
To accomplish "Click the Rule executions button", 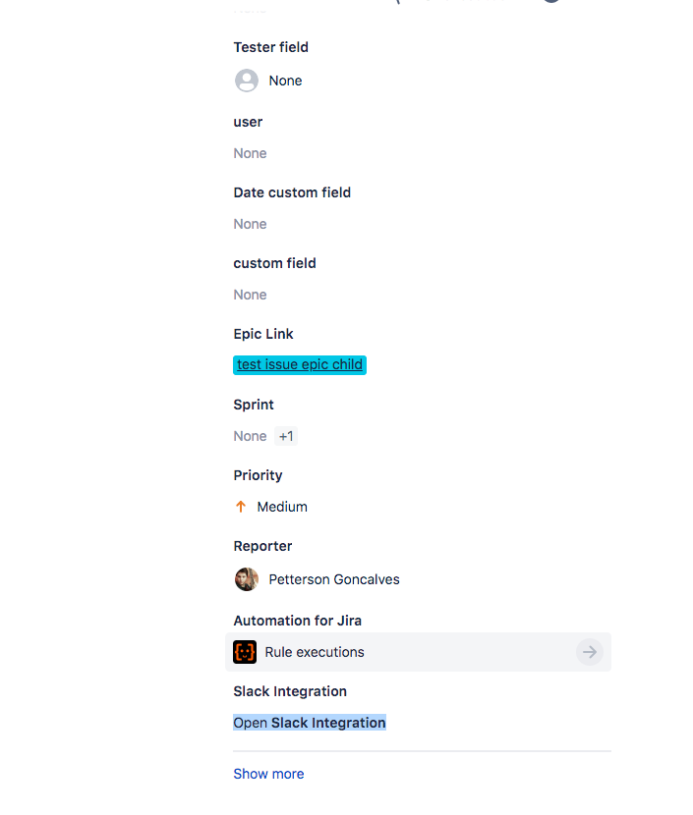I will coord(315,651).
